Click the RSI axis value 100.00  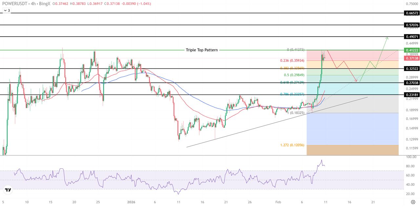click(x=411, y=157)
